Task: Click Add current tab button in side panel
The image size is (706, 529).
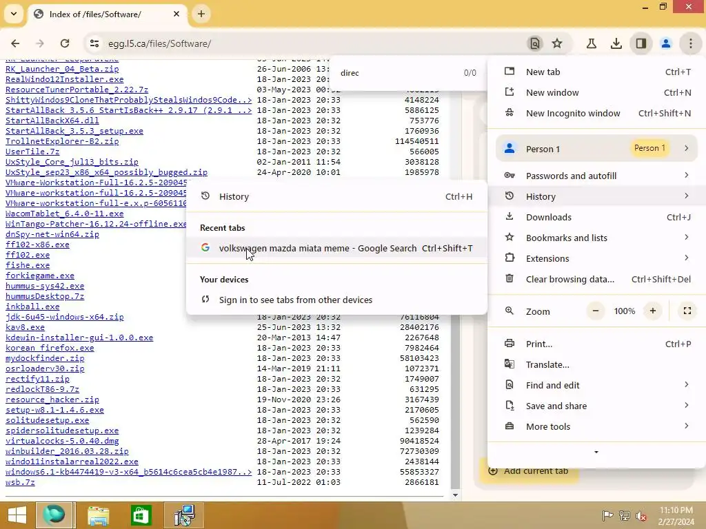Action: coord(529,471)
